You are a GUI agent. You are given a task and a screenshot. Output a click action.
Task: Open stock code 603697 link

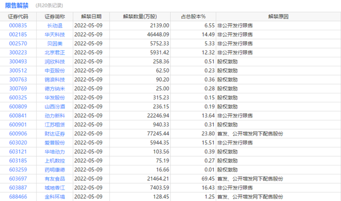18,179
